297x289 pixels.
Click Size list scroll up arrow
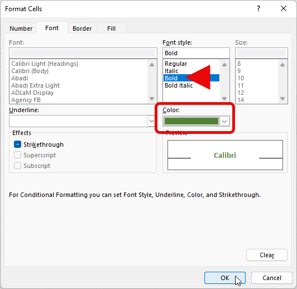click(x=282, y=65)
